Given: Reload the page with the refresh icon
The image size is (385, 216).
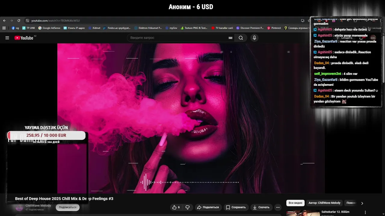Looking at the screenshot, I should 19,21.
